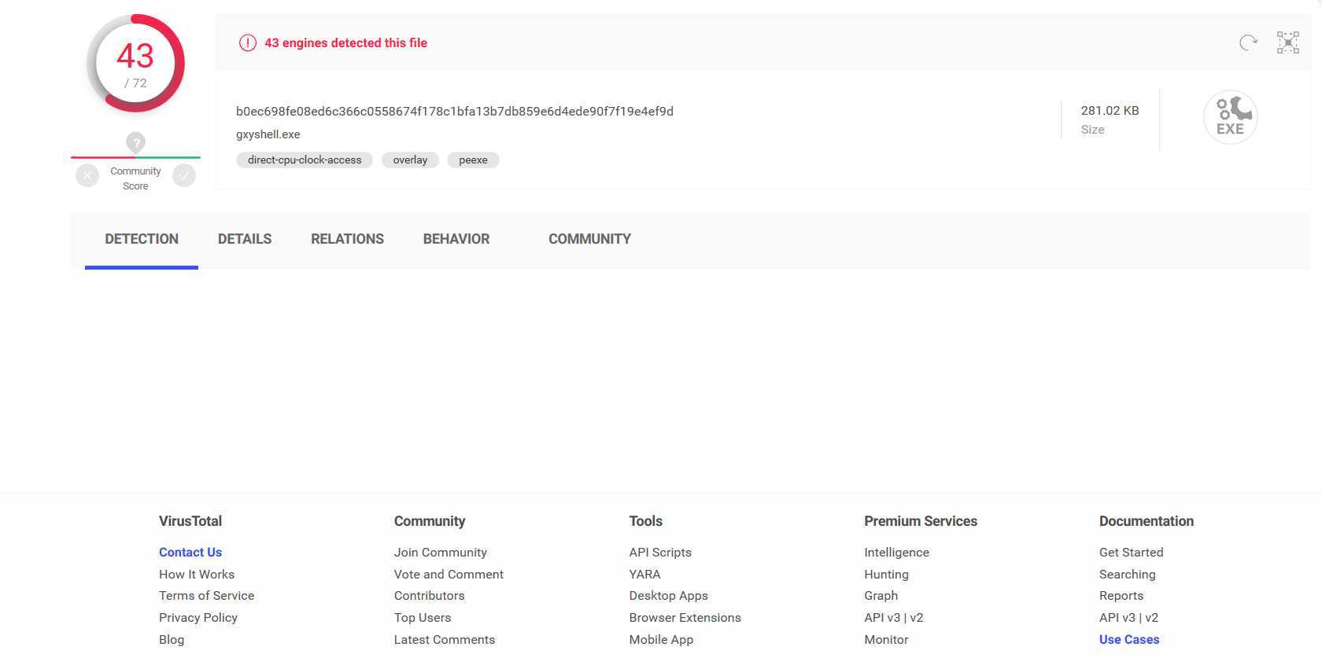Open the Desktop Apps link
The height and width of the screenshot is (665, 1322).
(669, 596)
